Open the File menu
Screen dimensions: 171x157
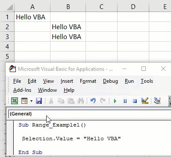click(17, 81)
